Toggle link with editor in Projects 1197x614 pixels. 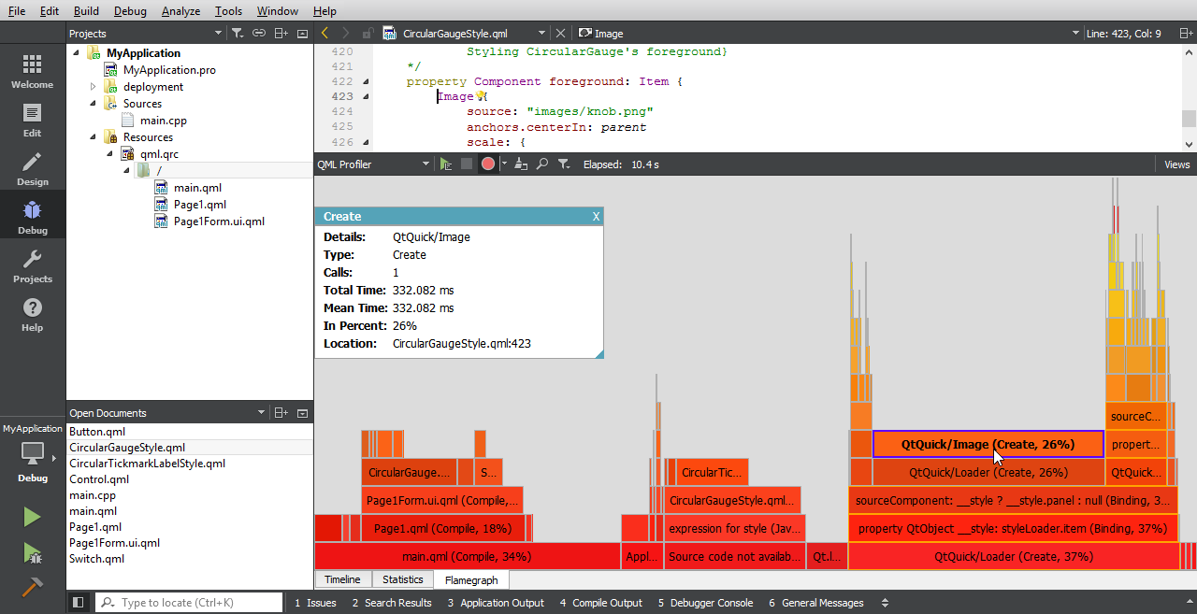point(259,34)
